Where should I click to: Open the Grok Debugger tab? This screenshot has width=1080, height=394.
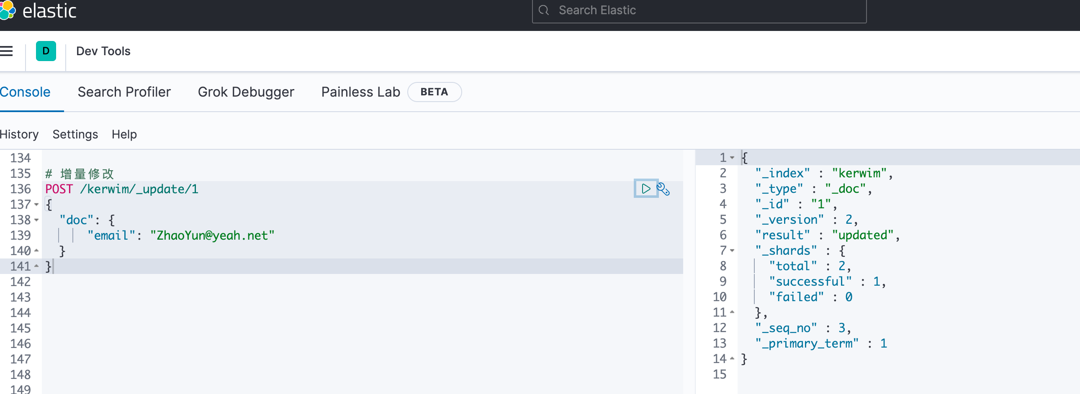(x=246, y=92)
